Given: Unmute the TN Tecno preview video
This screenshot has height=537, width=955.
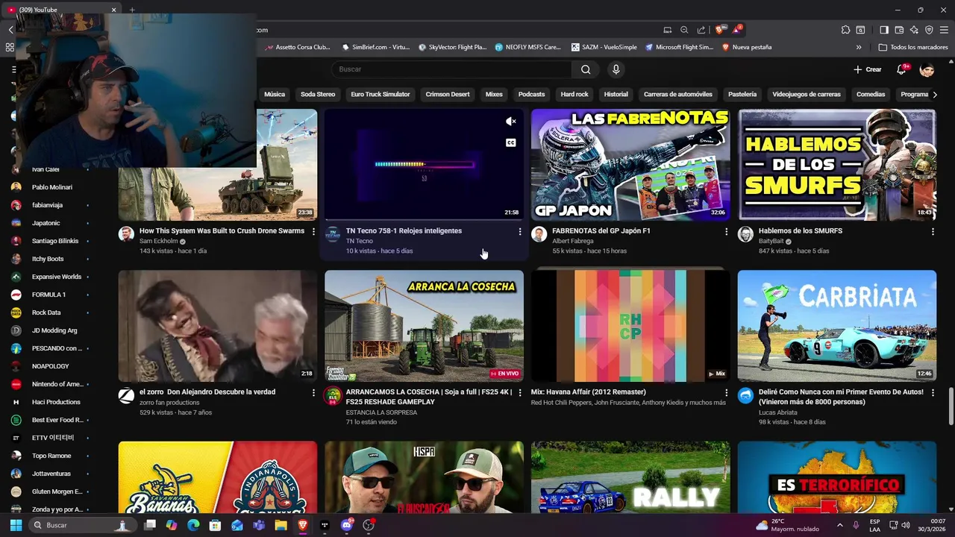Looking at the screenshot, I should tap(511, 122).
